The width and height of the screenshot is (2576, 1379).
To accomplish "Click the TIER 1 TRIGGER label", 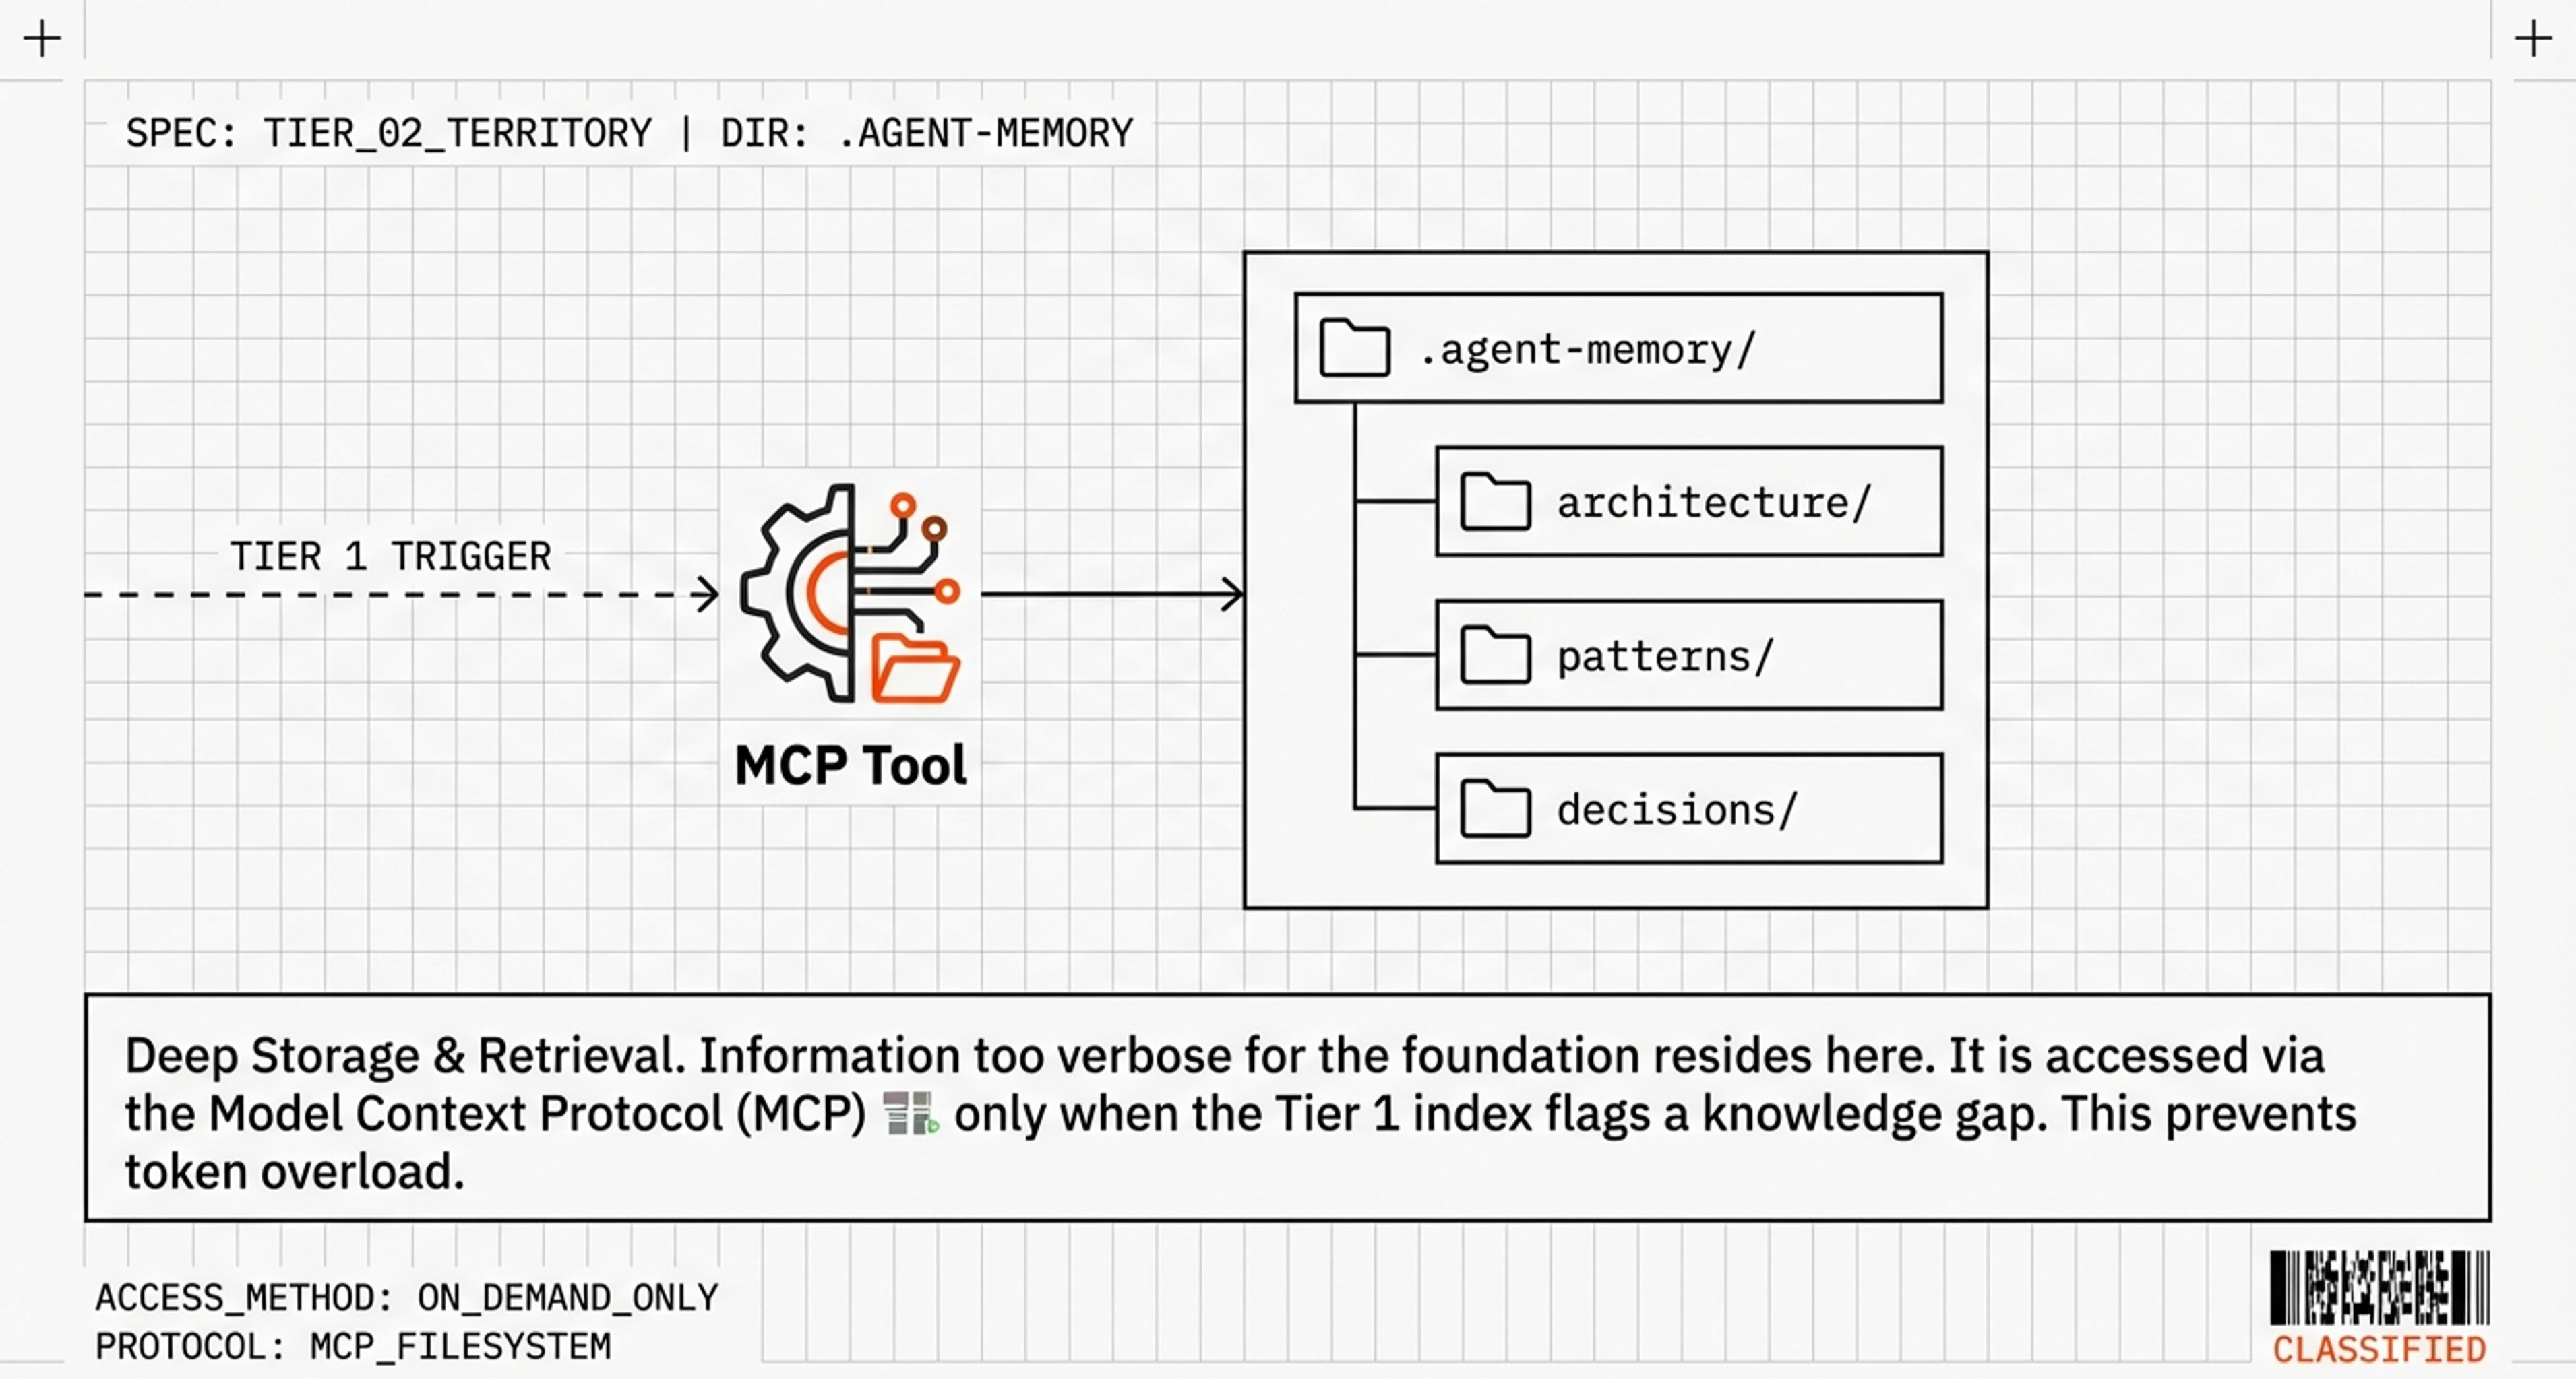I will click(390, 556).
